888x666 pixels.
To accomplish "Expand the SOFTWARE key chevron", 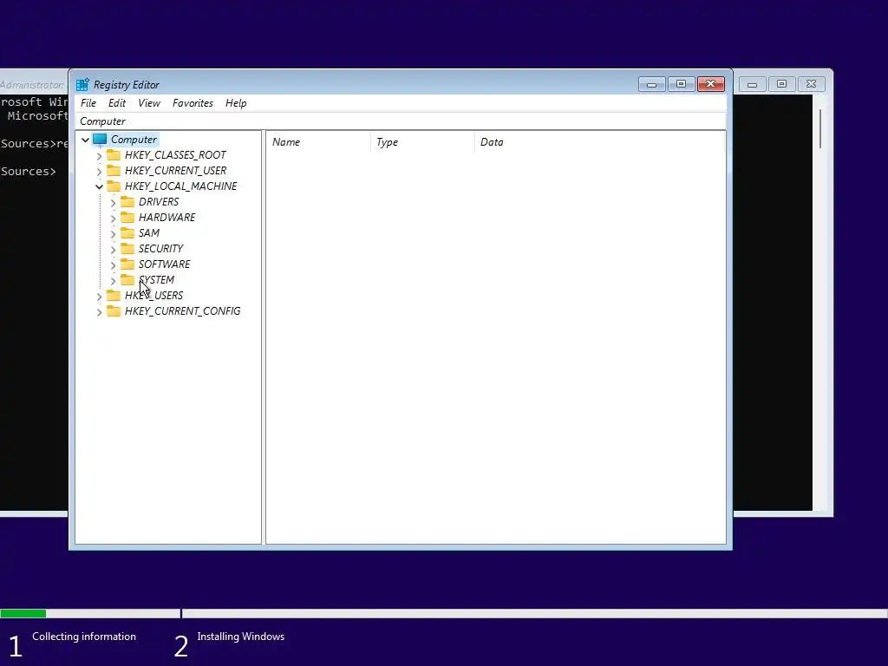I will point(114,264).
